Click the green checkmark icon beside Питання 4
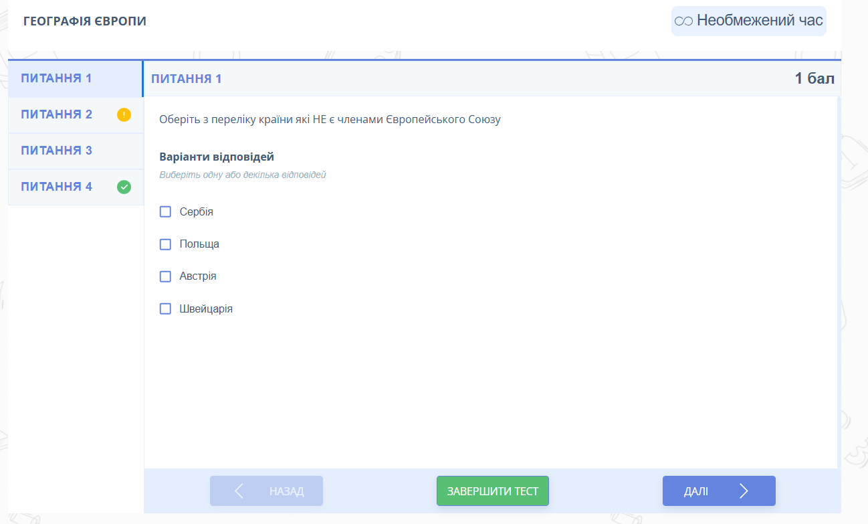This screenshot has width=868, height=524. pos(124,187)
